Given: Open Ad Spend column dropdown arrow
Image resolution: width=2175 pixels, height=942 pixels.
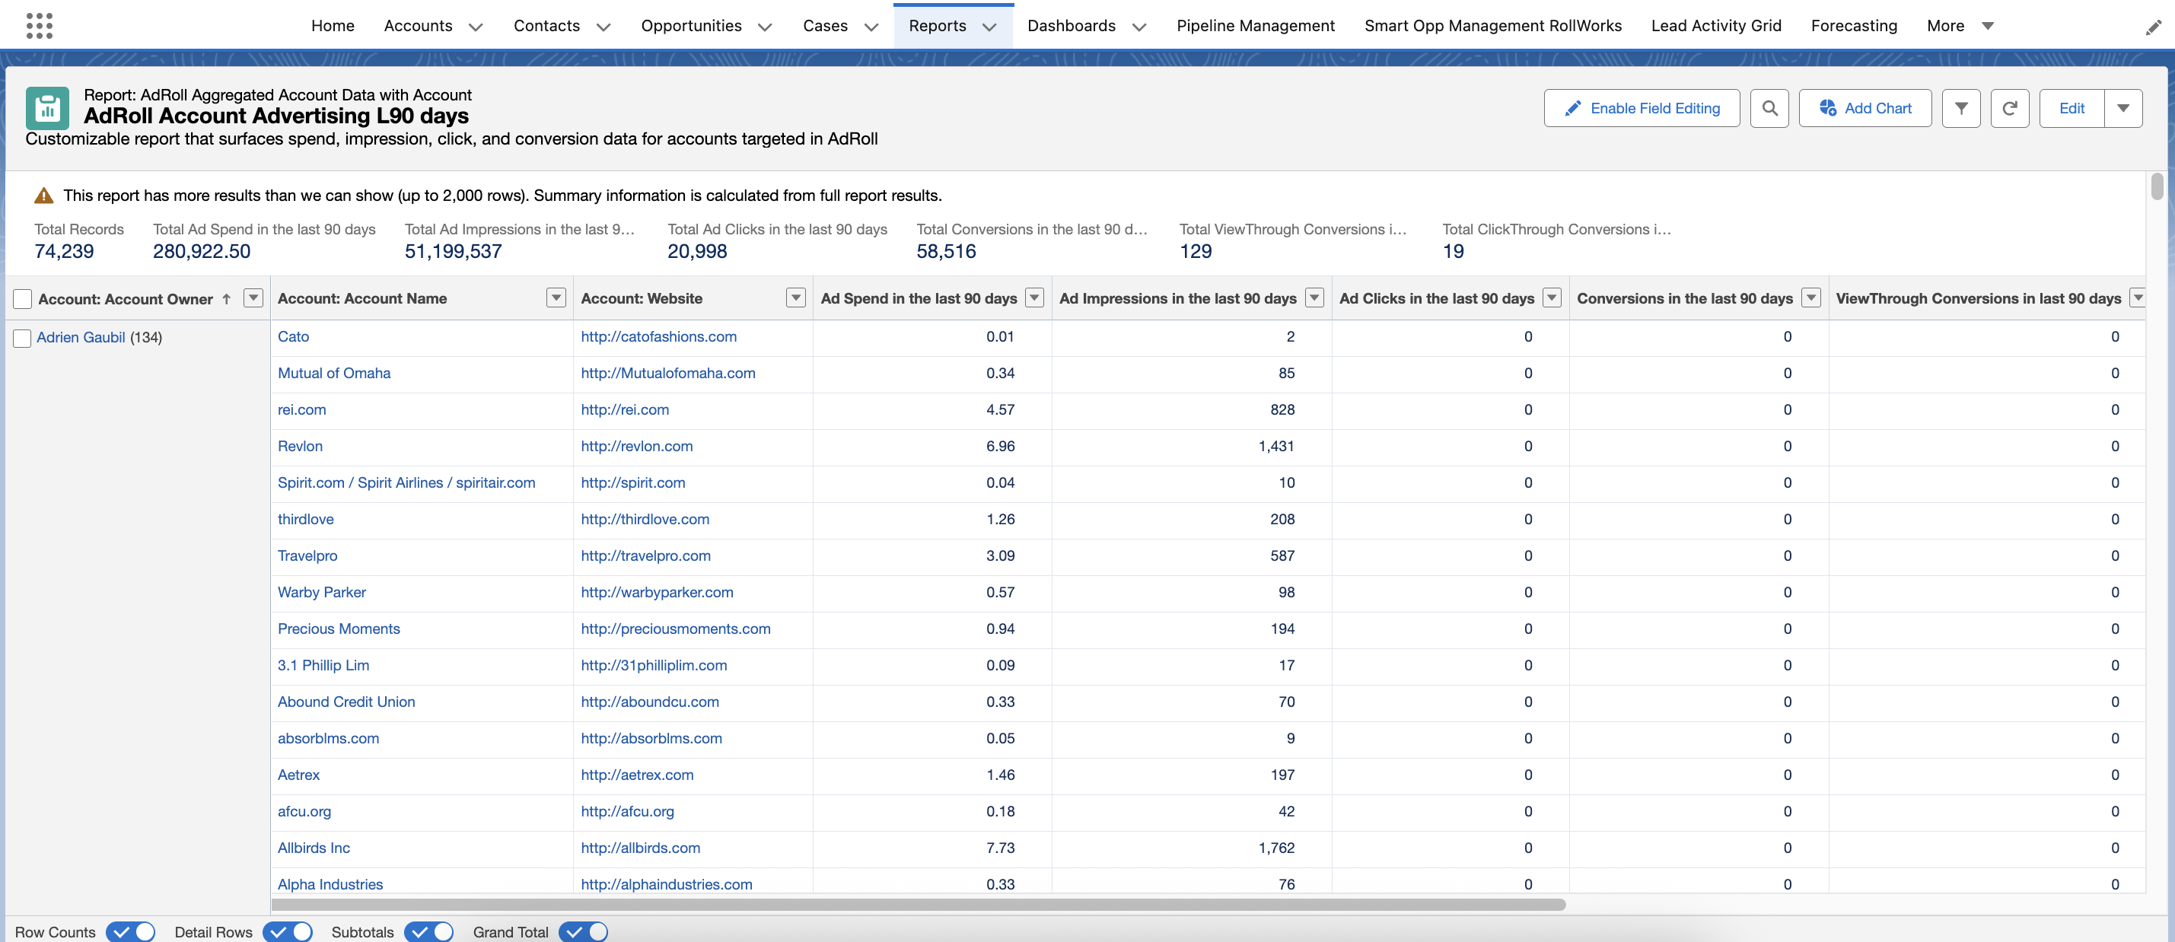Looking at the screenshot, I should (x=1033, y=298).
